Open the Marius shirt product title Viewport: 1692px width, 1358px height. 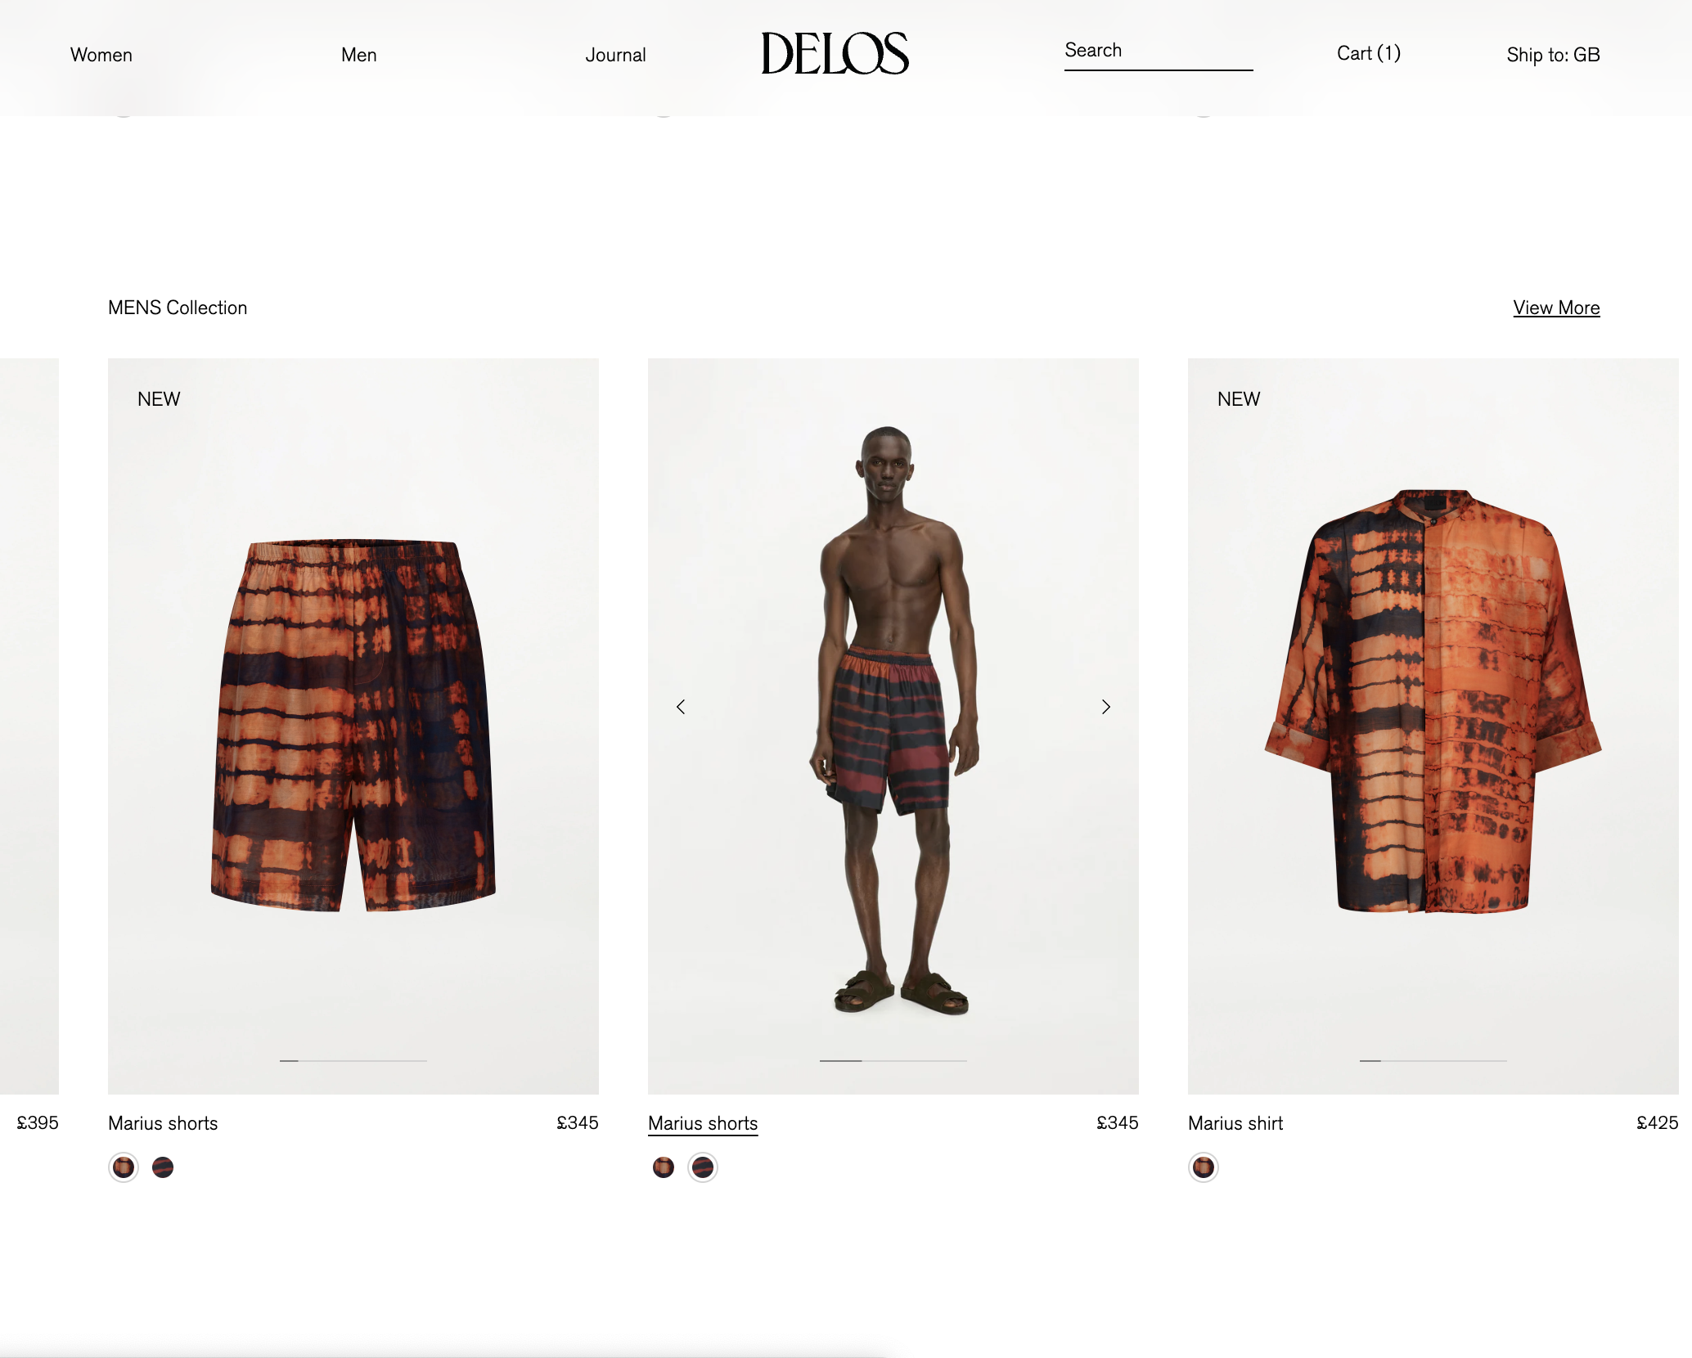click(x=1235, y=1123)
